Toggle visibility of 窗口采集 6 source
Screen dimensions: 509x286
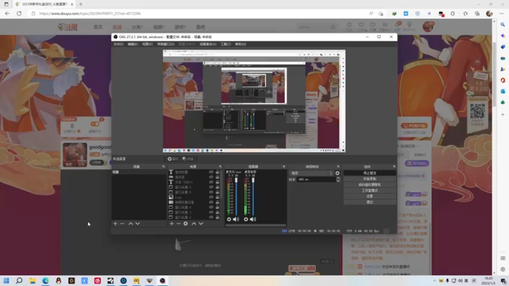coord(211,187)
